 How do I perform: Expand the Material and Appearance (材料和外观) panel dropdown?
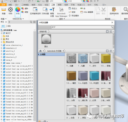click(x=23, y=19)
